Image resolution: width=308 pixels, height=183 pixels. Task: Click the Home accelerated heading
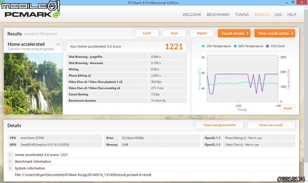(x=26, y=44)
